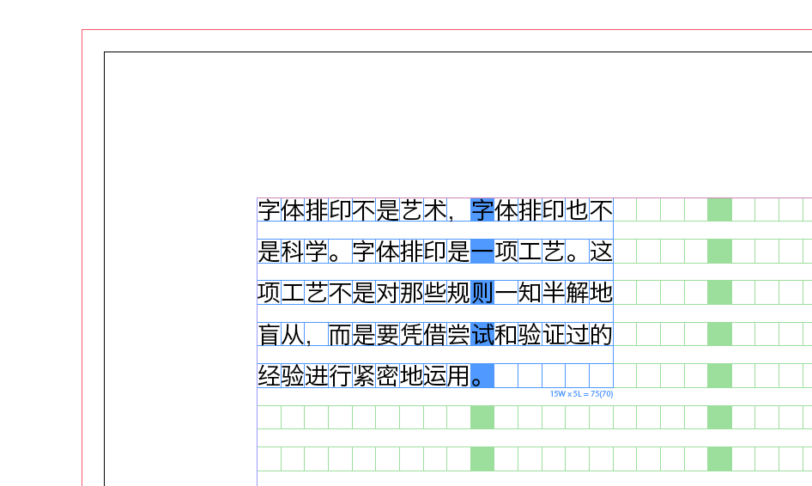The width and height of the screenshot is (812, 486).
Task: Click the 凭 character in line four
Action: click(x=411, y=334)
